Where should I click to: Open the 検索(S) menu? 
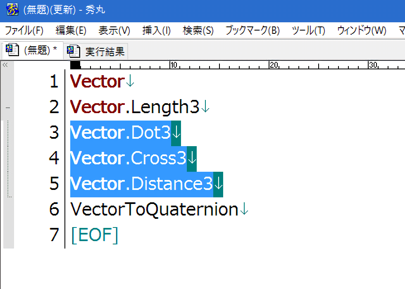[198, 31]
